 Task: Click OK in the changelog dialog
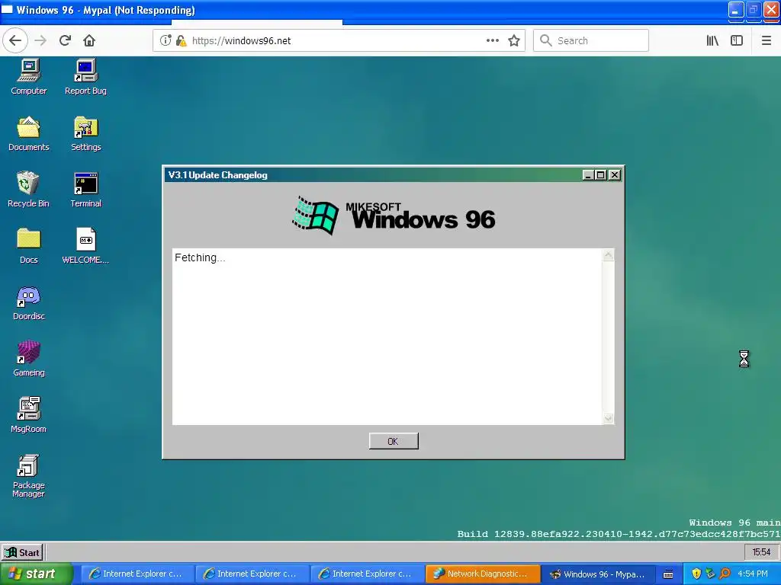tap(394, 441)
